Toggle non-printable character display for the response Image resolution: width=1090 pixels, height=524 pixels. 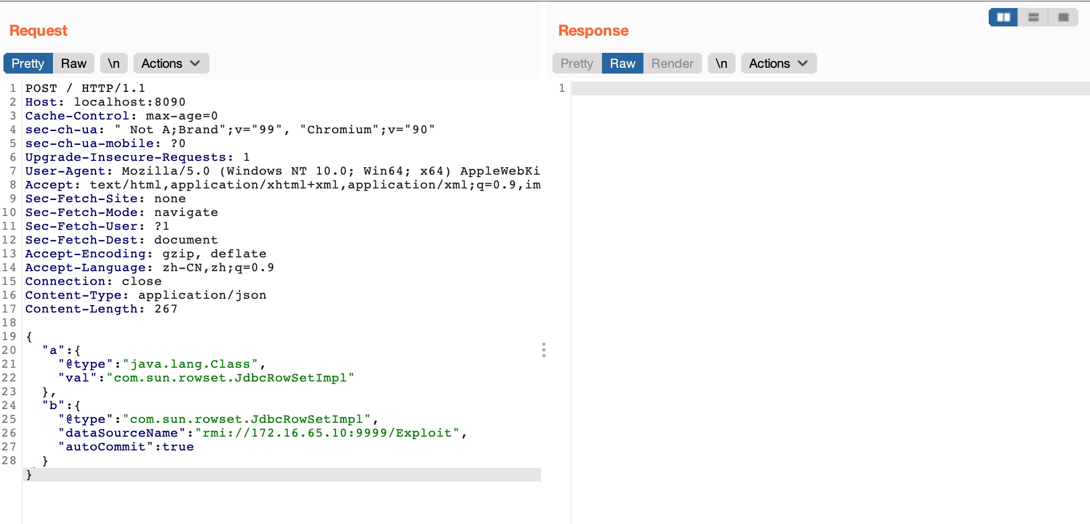pyautogui.click(x=721, y=63)
